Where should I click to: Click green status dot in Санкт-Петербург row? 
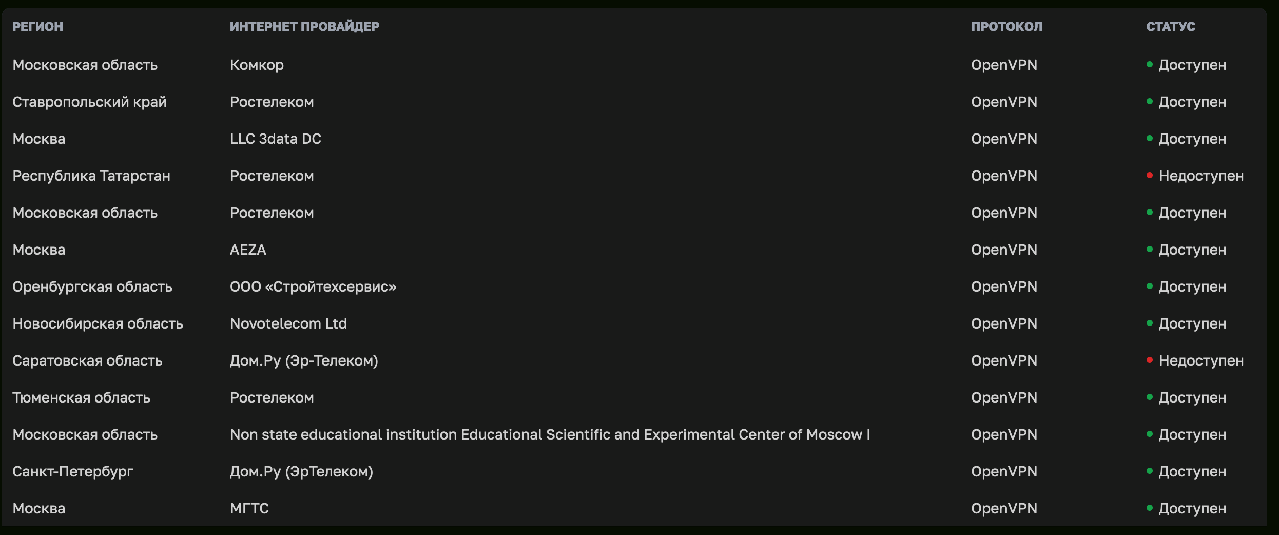(x=1150, y=471)
